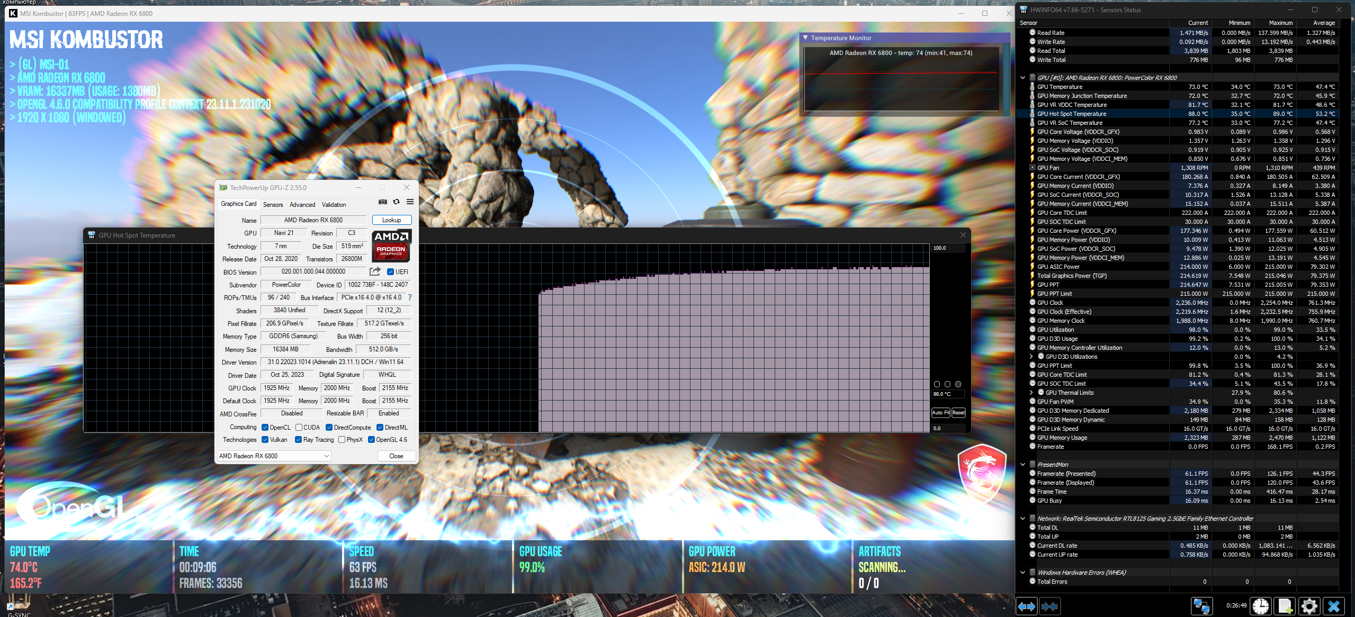Click Auto Fit in hot spot graph
1355x617 pixels.
(940, 413)
